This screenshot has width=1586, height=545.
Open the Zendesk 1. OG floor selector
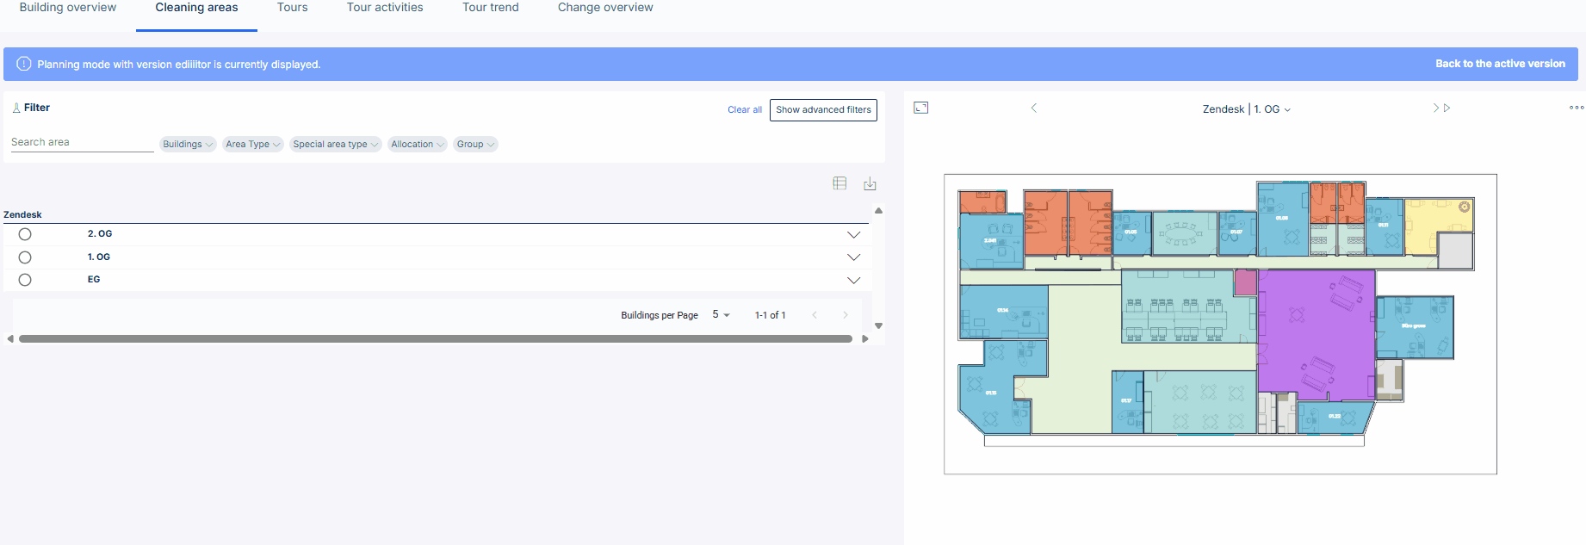pyautogui.click(x=1246, y=109)
